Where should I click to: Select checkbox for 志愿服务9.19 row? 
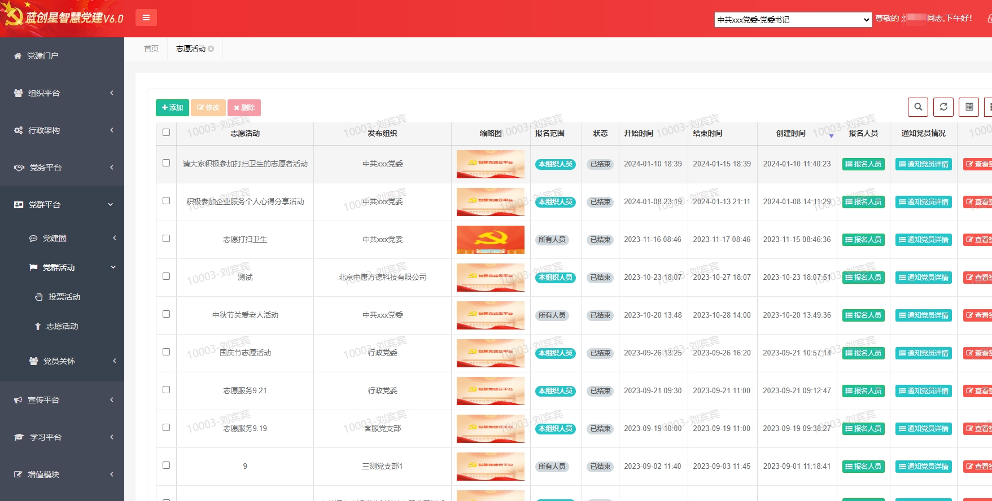click(166, 427)
